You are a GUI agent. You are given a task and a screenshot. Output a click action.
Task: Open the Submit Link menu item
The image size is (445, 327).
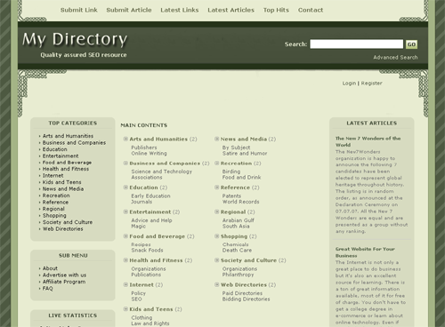click(79, 10)
